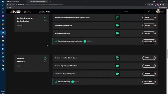This screenshot has height=94, width=168.
Task: Click OPEN for Authentication and Authorization Study Guide
Action: [149, 17]
